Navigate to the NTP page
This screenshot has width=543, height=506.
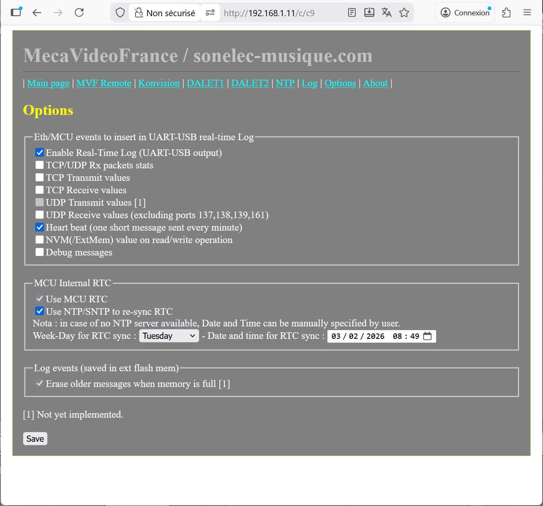click(x=285, y=83)
